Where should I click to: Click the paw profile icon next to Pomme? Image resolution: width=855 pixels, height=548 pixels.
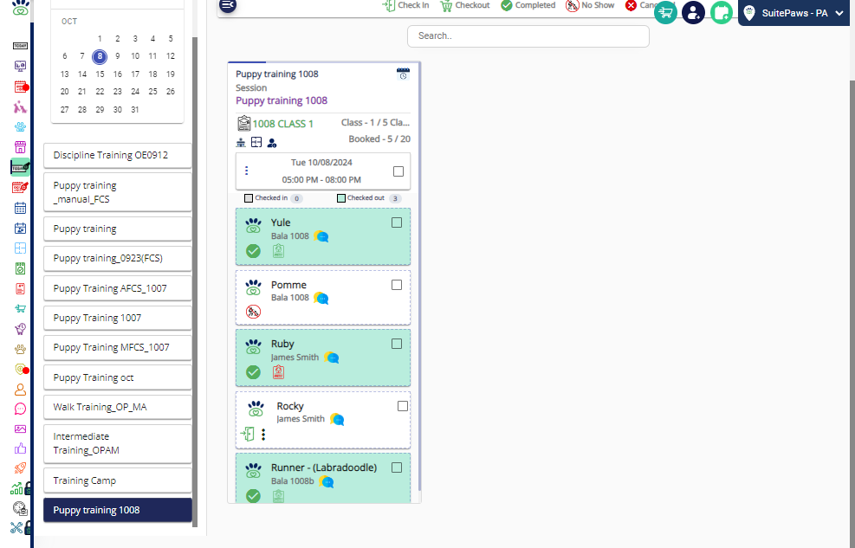coord(253,287)
